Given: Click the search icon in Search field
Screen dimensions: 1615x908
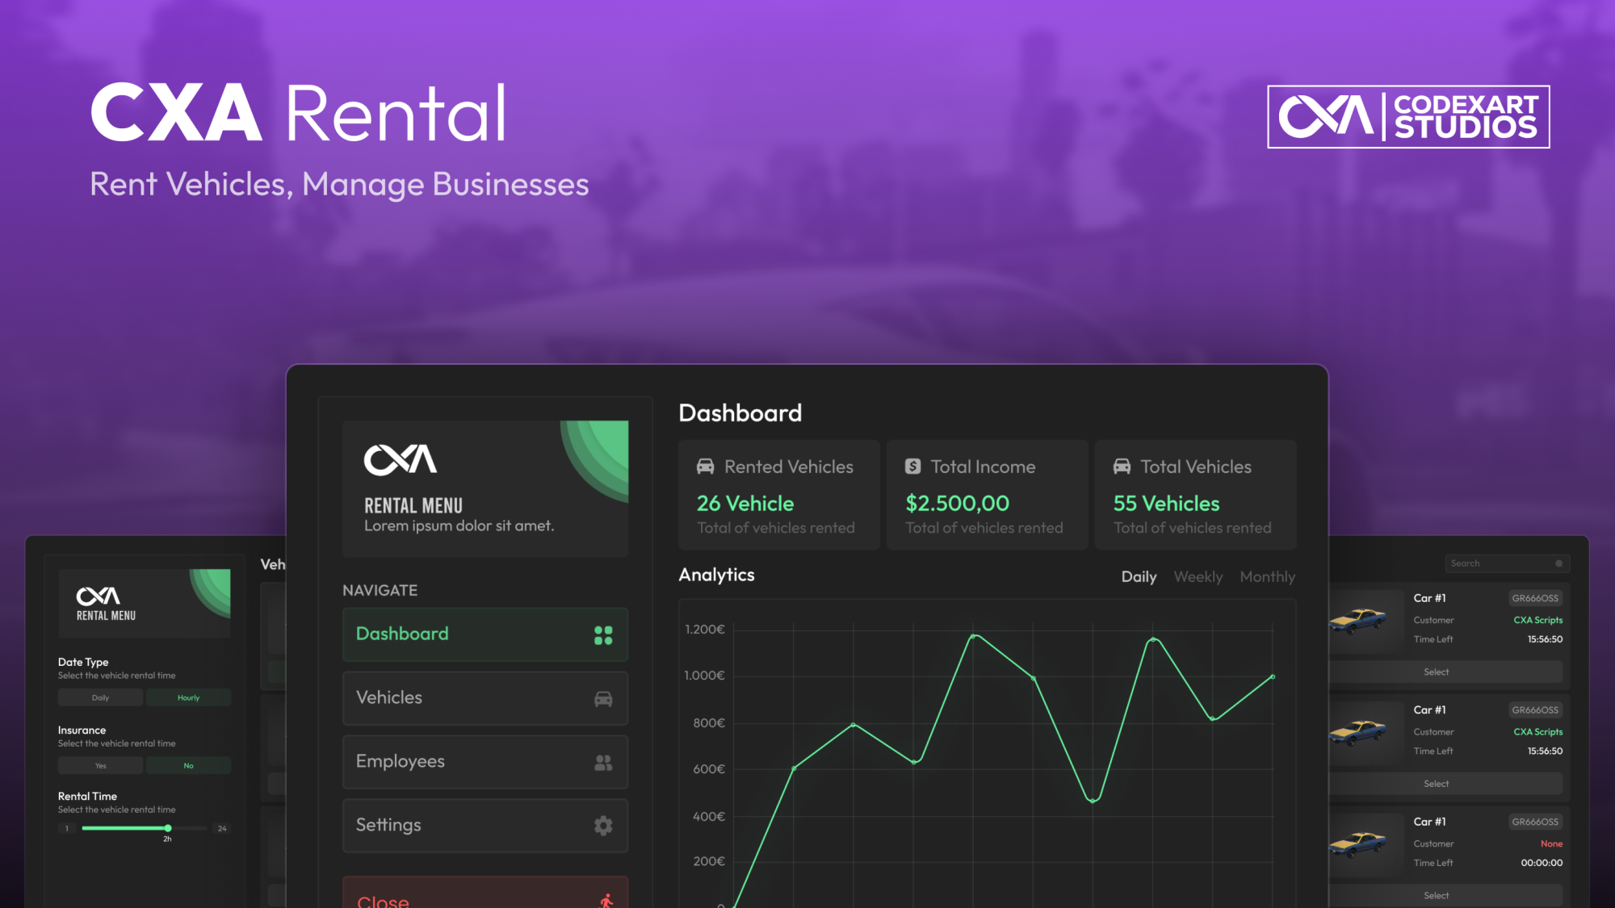Looking at the screenshot, I should (x=1558, y=563).
